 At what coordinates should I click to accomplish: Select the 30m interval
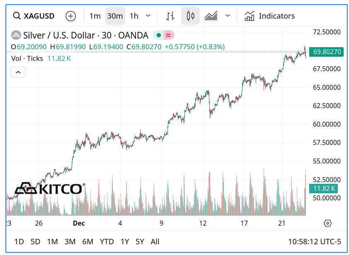115,16
